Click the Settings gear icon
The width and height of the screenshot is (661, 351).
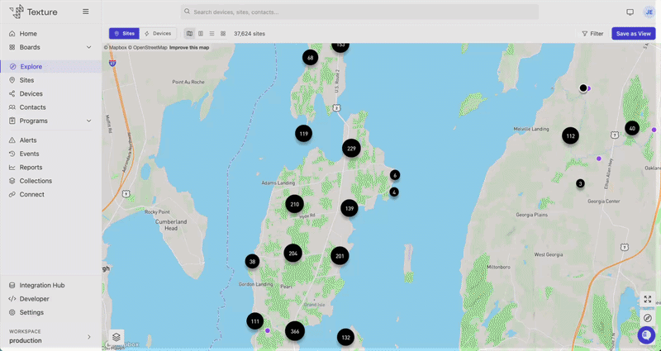click(x=12, y=312)
